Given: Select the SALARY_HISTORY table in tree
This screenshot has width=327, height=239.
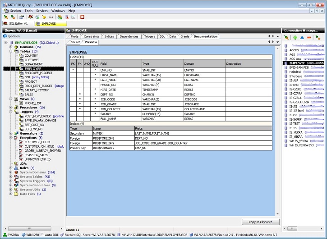Looking at the screenshot, I should 36,90.
